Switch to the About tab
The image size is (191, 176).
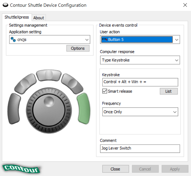(39, 18)
